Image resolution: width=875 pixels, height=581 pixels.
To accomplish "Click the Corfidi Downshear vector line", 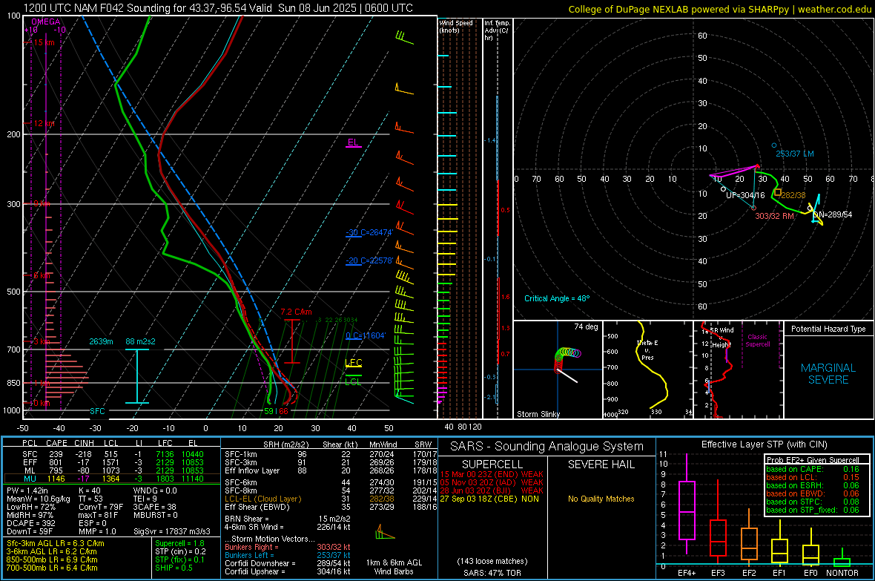I will tap(288, 563).
